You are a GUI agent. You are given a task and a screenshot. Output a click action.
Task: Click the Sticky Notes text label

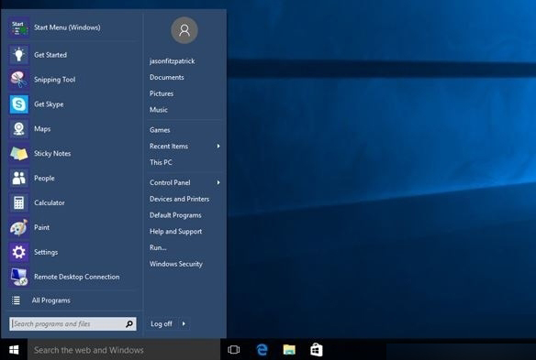tap(52, 154)
